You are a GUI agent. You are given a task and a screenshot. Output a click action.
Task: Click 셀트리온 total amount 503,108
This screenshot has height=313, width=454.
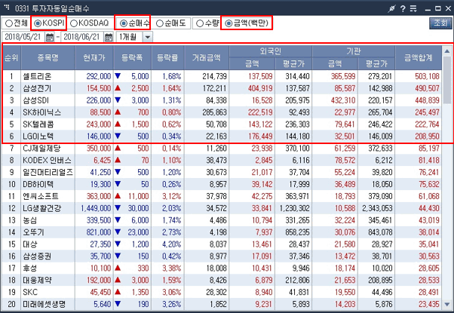[x=427, y=76]
